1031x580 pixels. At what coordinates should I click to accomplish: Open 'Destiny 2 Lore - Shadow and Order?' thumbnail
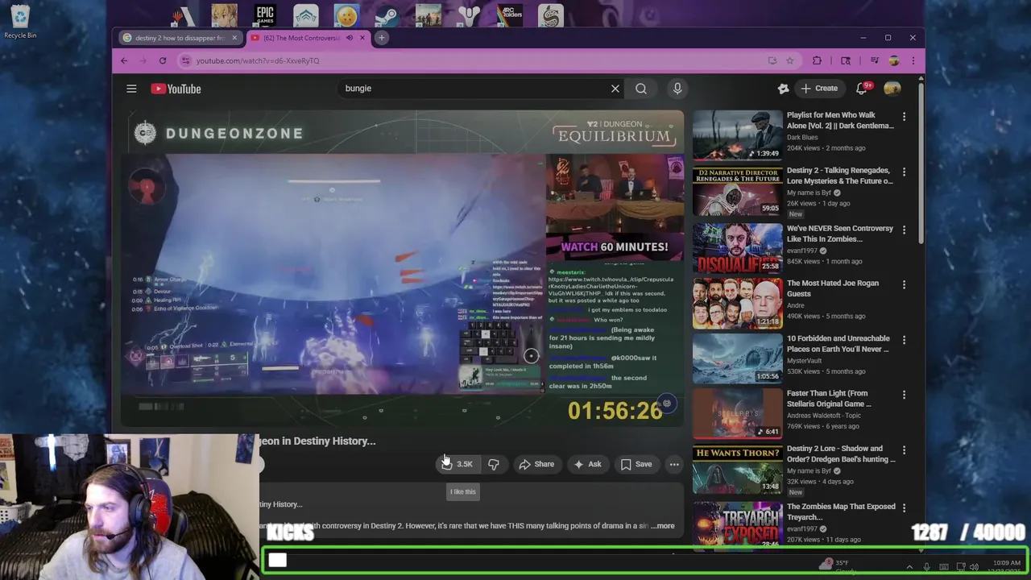pos(737,468)
